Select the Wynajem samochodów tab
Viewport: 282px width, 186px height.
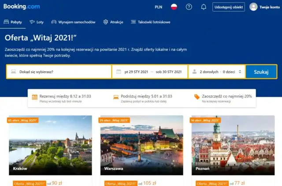pyautogui.click(x=74, y=22)
